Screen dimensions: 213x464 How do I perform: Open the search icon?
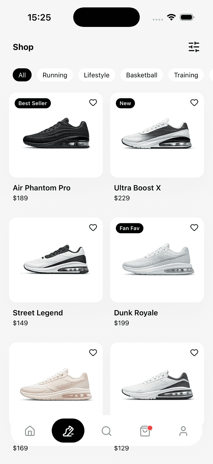(106, 431)
